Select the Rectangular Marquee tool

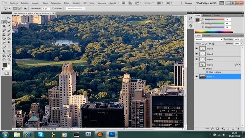coord(4,18)
